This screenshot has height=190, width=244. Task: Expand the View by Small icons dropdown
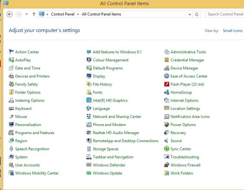coord(232,31)
